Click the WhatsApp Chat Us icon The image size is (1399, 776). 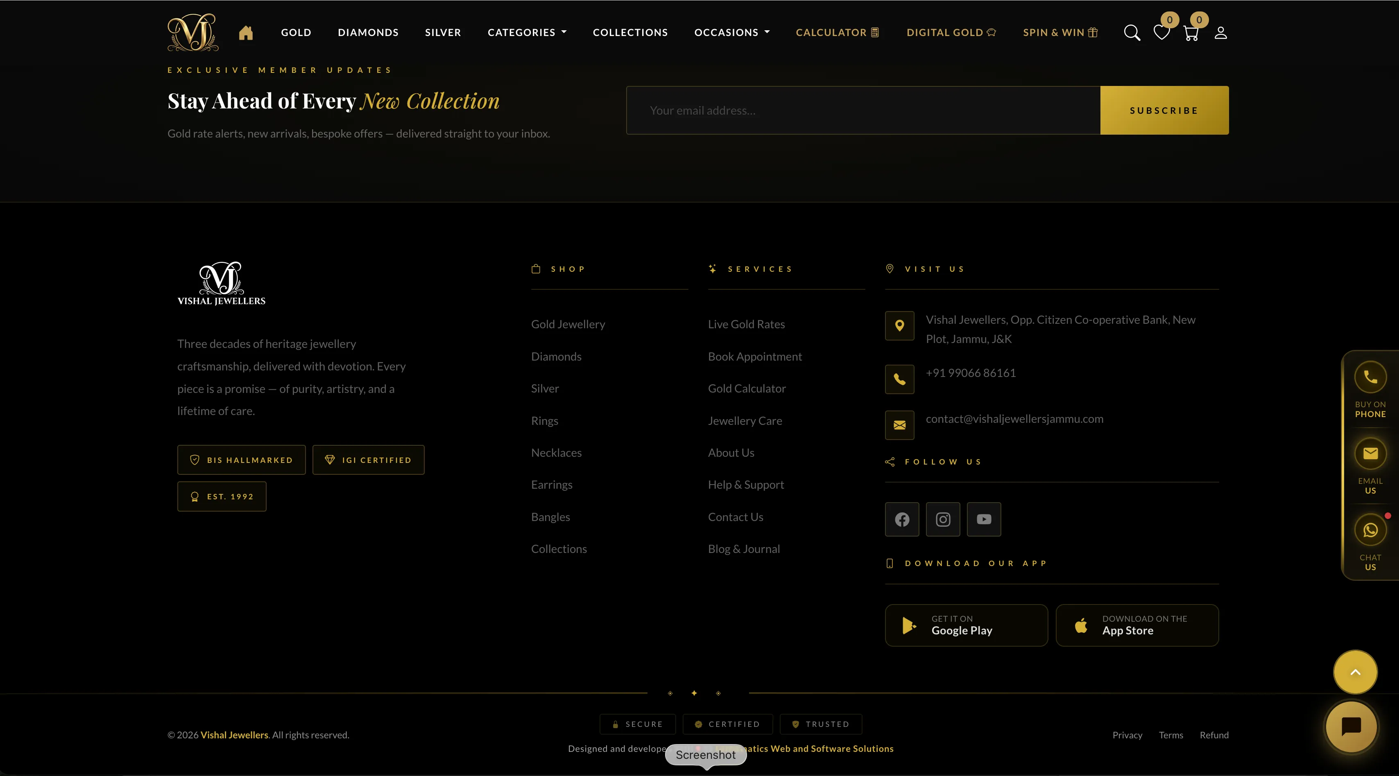click(x=1370, y=530)
